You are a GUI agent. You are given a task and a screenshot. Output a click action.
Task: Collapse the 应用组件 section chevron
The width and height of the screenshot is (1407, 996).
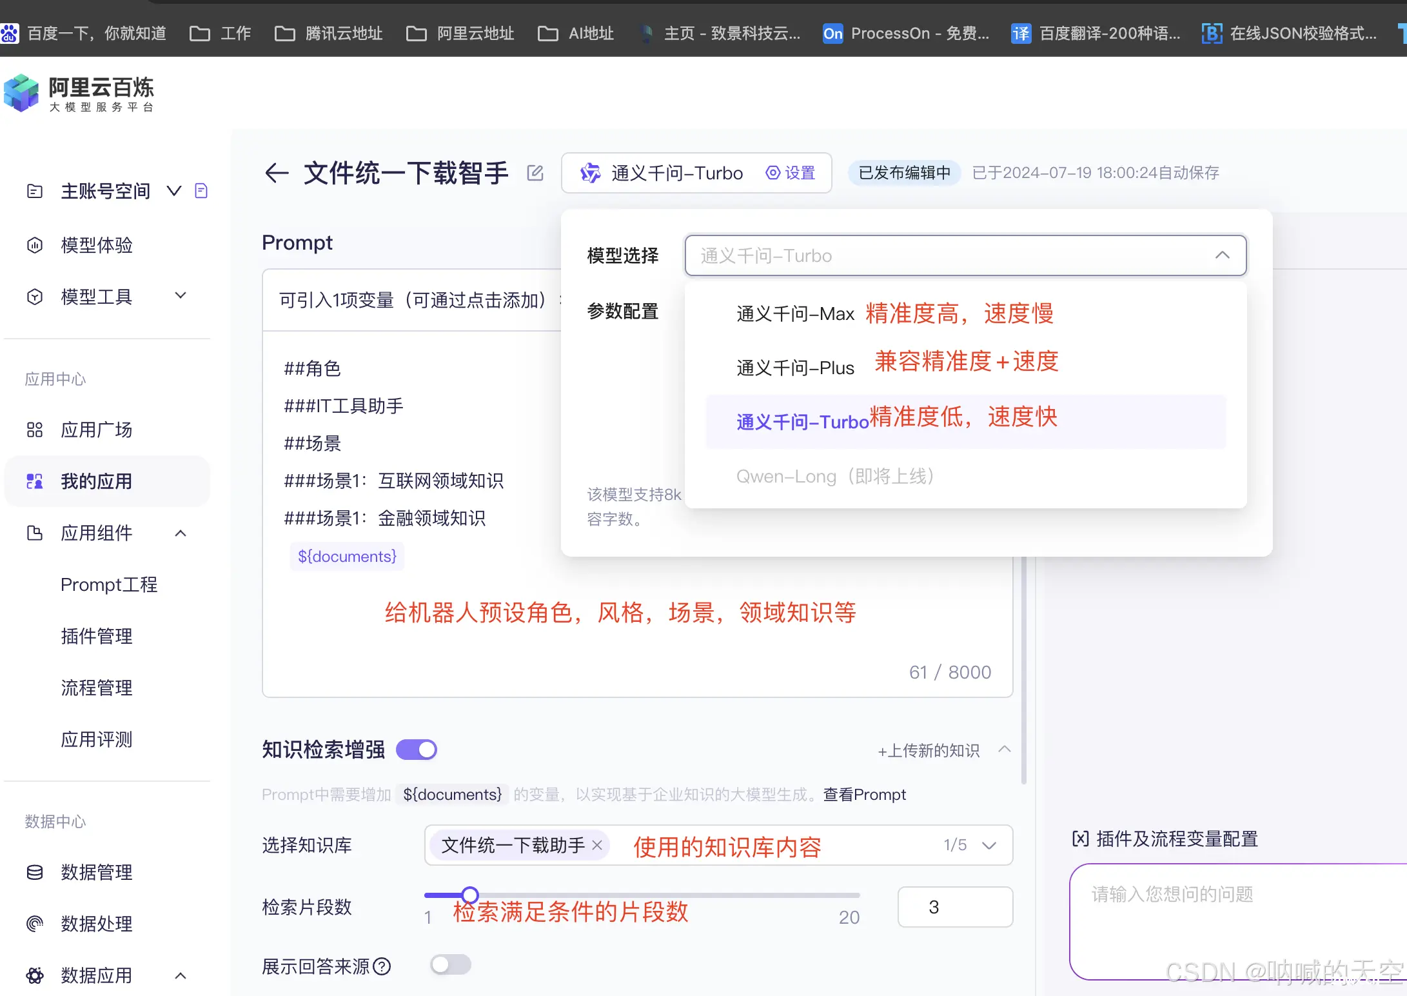click(x=181, y=533)
